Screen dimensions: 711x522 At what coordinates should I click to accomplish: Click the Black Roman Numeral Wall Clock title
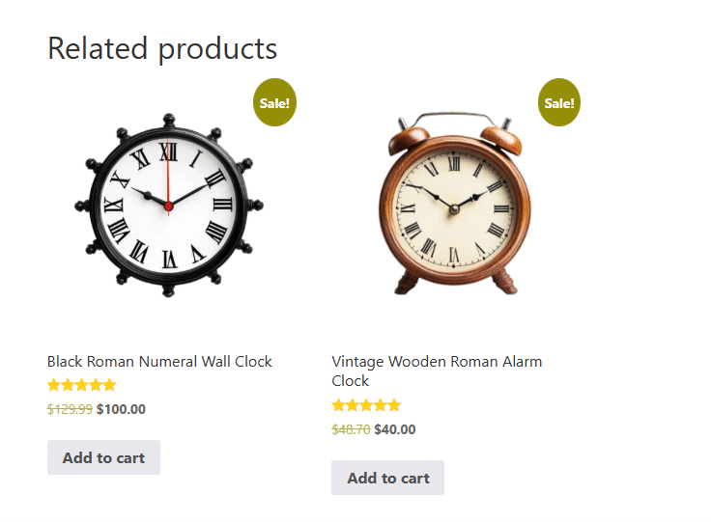coord(159,362)
